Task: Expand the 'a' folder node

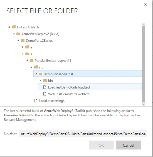Action: coord(23,47)
